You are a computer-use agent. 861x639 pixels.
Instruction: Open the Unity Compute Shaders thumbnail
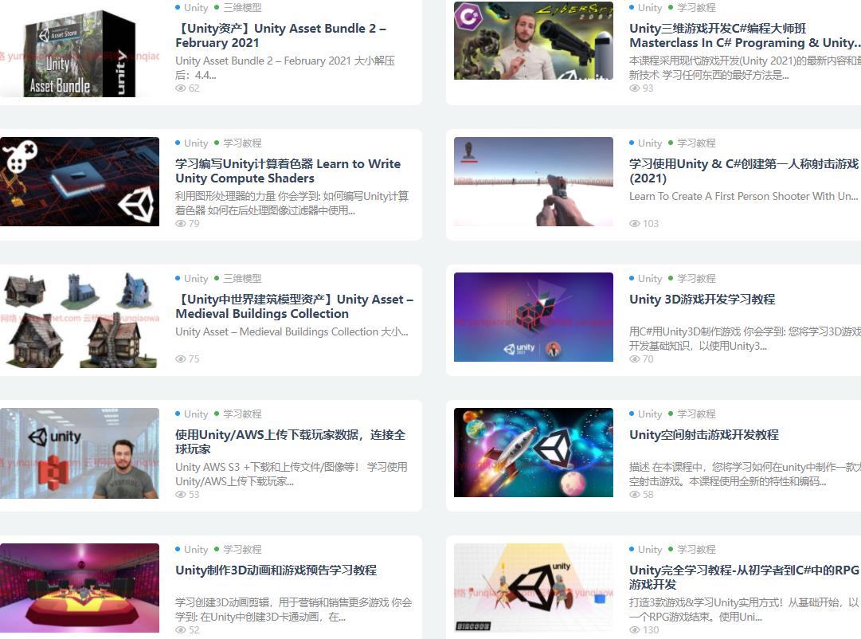pos(80,182)
